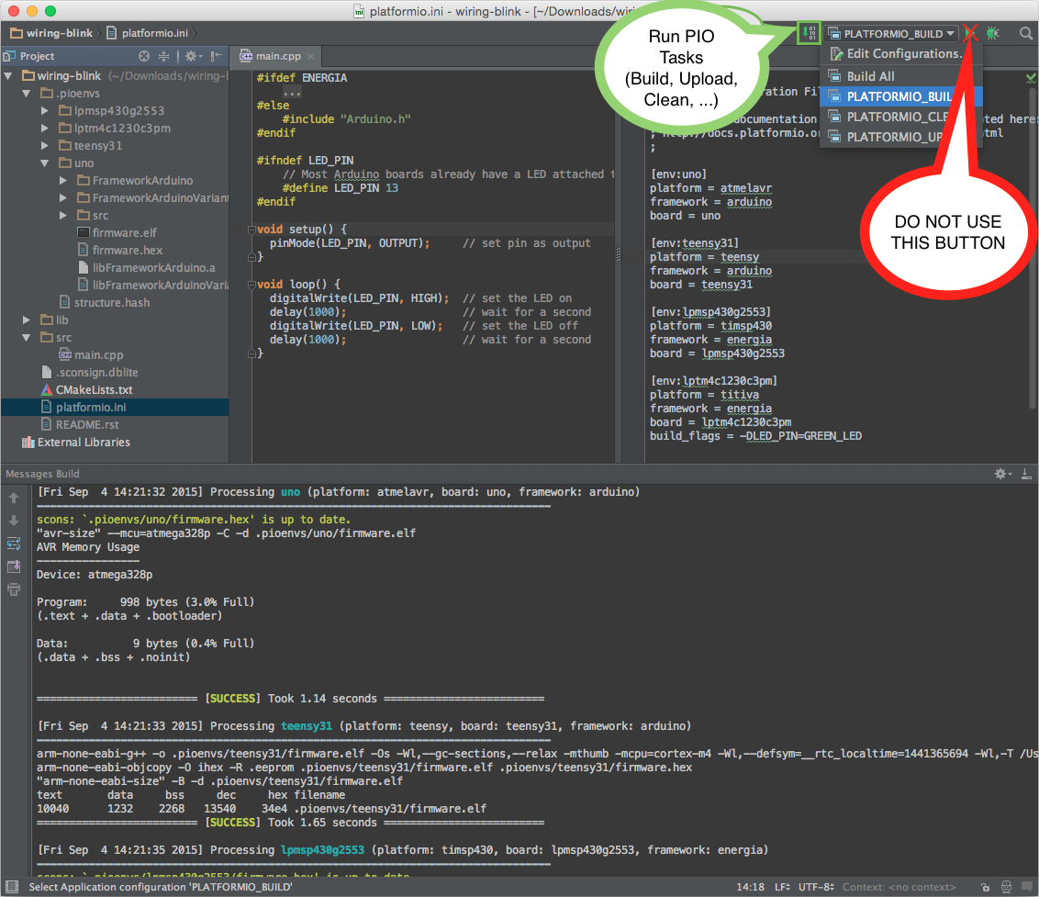Go to next message down arrow

[x=14, y=521]
